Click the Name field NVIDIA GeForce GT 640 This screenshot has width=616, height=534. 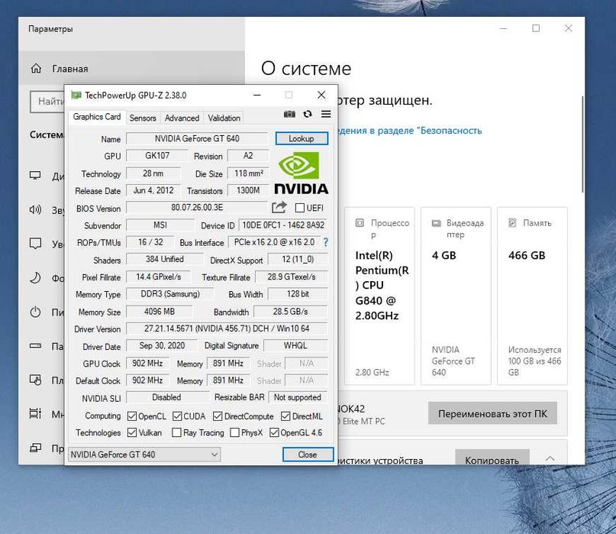point(197,138)
